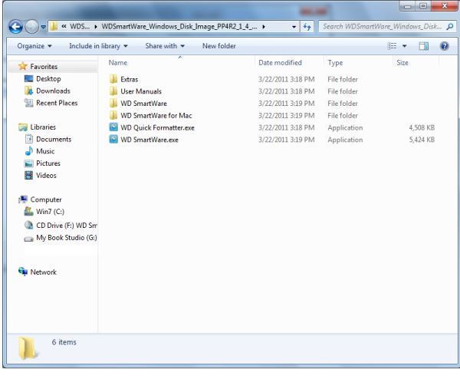Select Favorites in the navigation pane

coord(44,67)
